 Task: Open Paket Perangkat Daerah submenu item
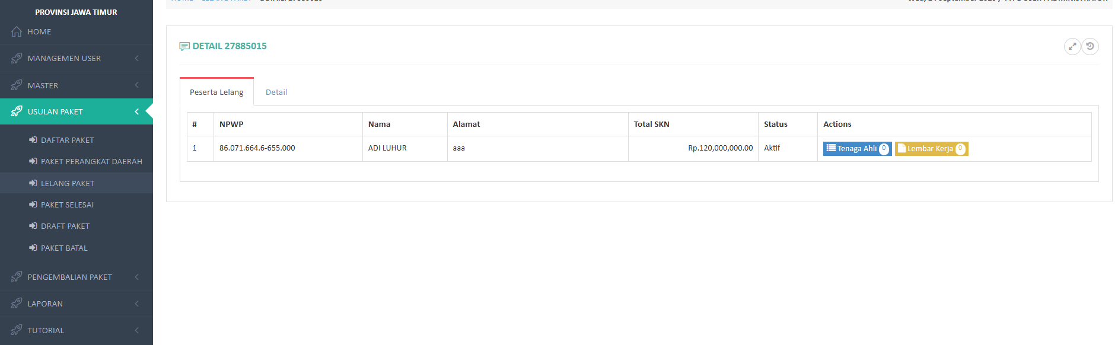91,161
